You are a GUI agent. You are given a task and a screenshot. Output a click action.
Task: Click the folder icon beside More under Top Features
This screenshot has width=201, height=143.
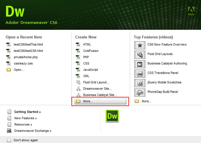(x=137, y=101)
